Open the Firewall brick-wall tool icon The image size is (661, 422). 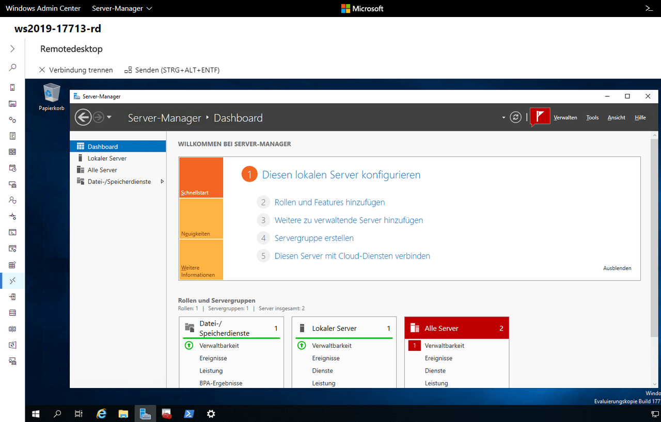12,152
